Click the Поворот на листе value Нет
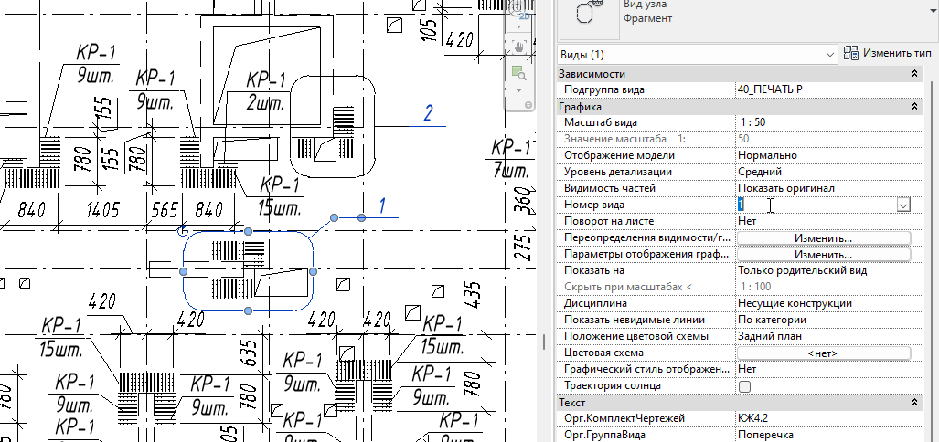The height and width of the screenshot is (442, 939). 823,221
